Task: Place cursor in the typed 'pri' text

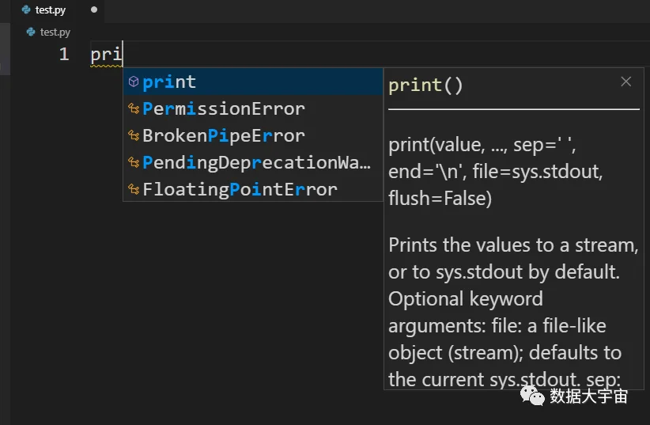Action: (x=106, y=55)
